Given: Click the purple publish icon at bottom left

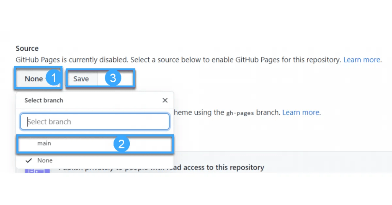Looking at the screenshot, I should click(x=37, y=171).
